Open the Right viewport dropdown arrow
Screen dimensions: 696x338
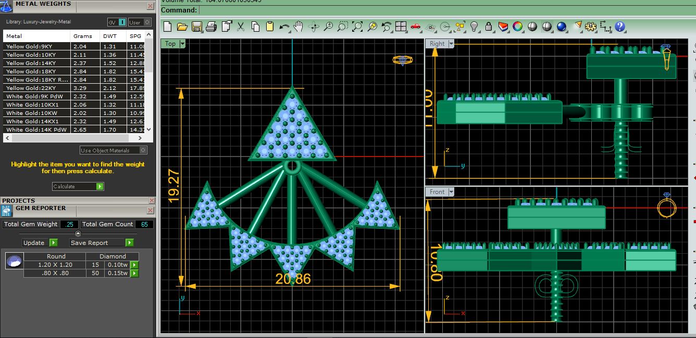point(451,44)
